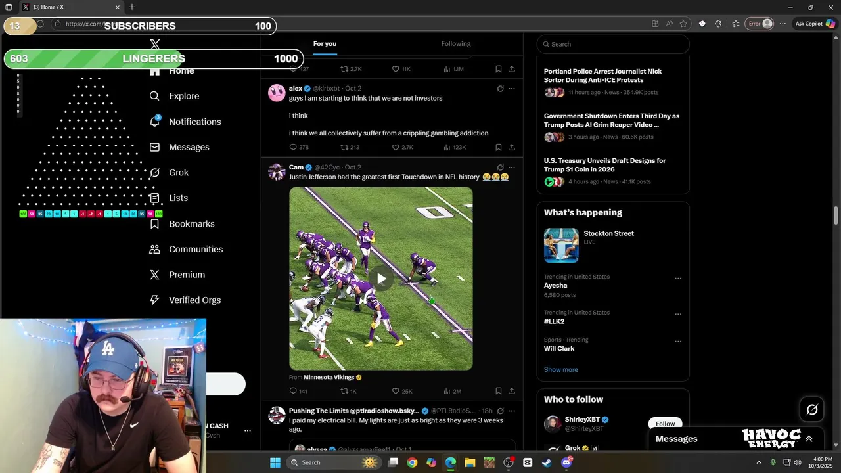Open more options for Ayesha trend
This screenshot has height=473, width=841.
[x=678, y=279]
